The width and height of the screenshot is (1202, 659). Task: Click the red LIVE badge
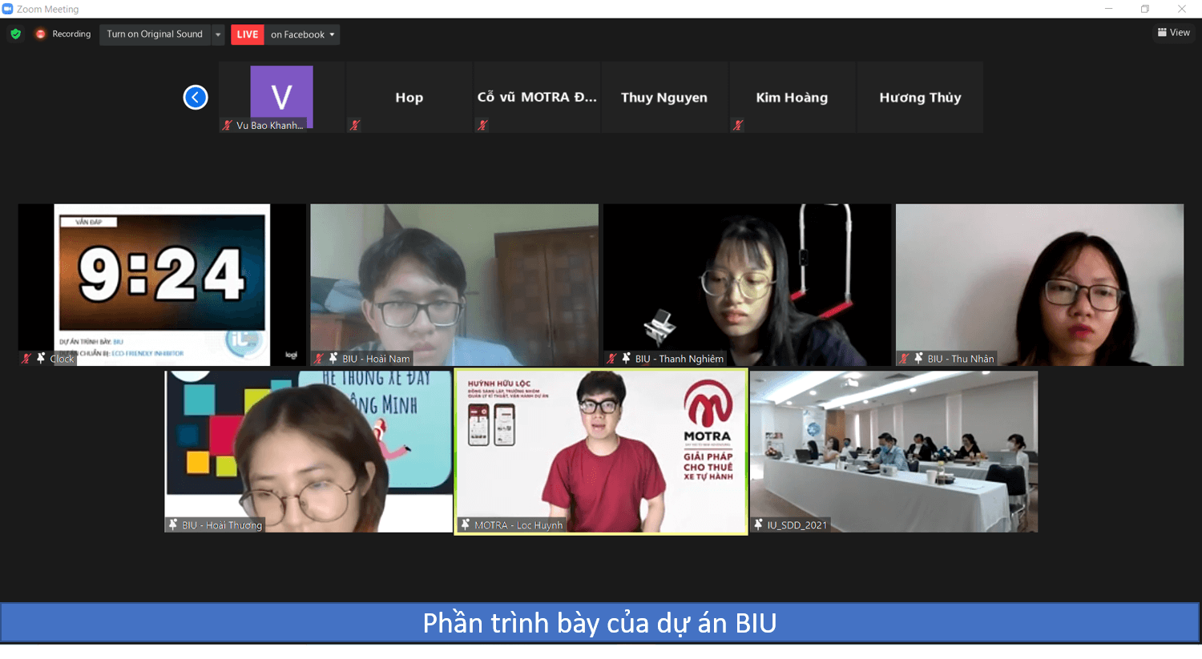pyautogui.click(x=248, y=34)
